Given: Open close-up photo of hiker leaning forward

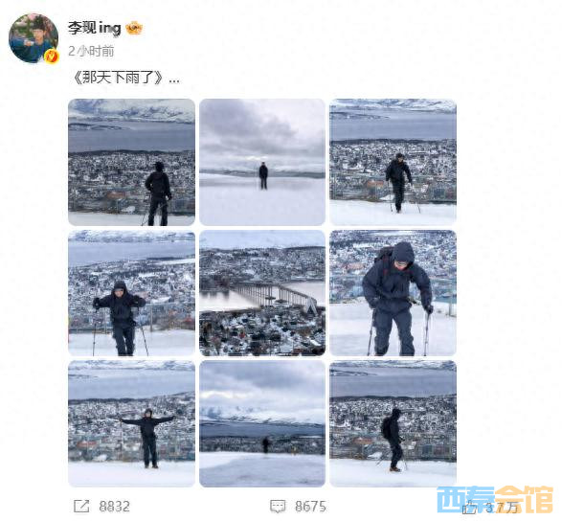Looking at the screenshot, I should tap(393, 293).
